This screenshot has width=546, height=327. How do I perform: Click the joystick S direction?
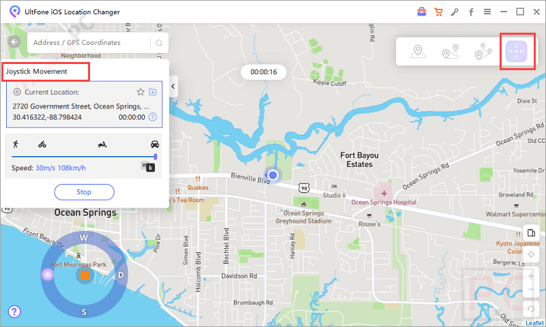pyautogui.click(x=84, y=312)
